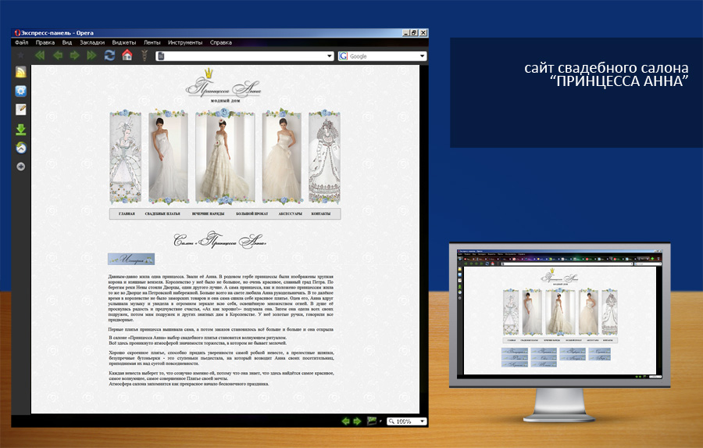Select the leftmost sketch dress thumbnail
Viewport: 703px width, 448px height.
point(126,156)
